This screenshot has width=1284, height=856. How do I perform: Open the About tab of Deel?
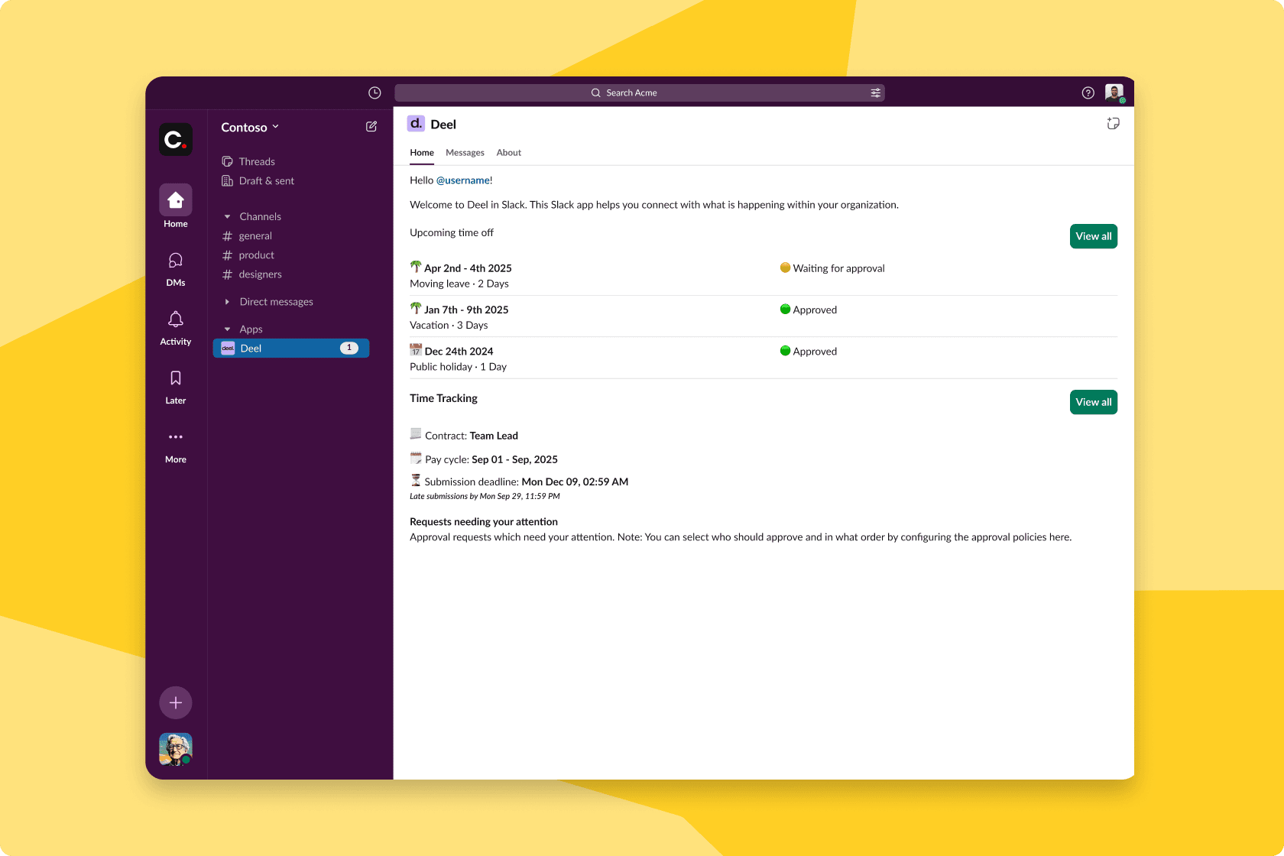[x=508, y=152]
